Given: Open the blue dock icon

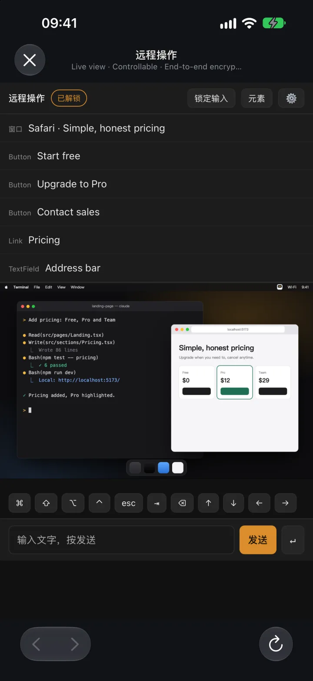Looking at the screenshot, I should pyautogui.click(x=163, y=468).
